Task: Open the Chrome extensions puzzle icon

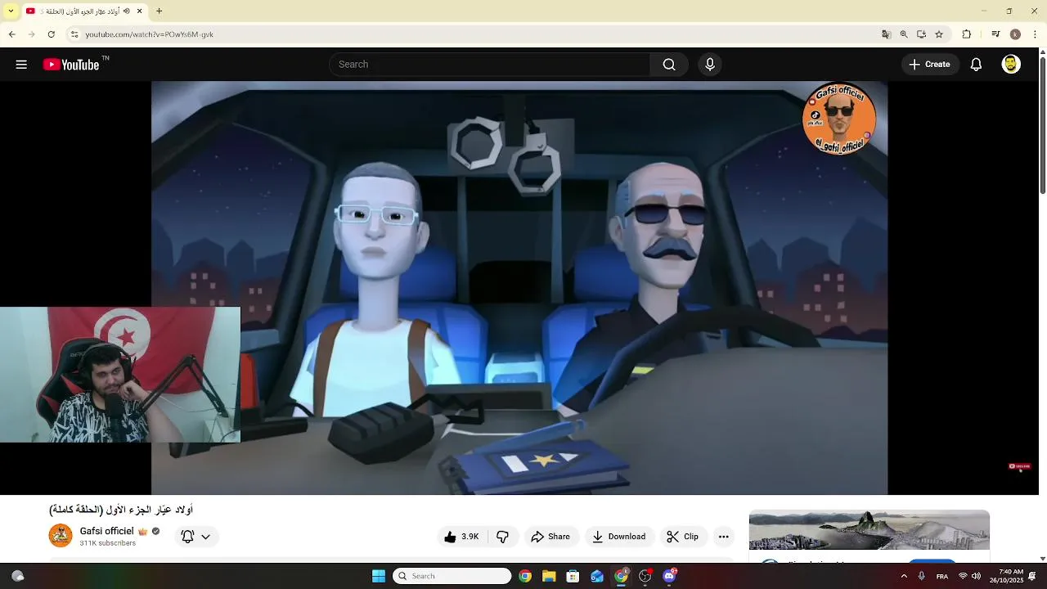Action: pyautogui.click(x=967, y=34)
